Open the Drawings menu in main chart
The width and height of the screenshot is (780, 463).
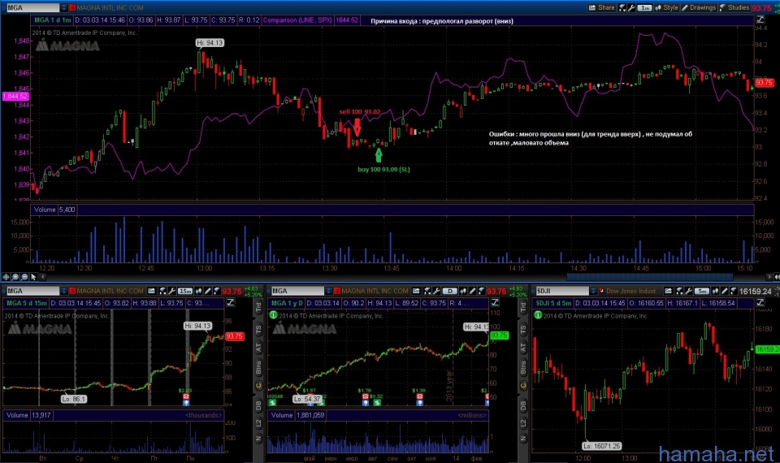(699, 7)
